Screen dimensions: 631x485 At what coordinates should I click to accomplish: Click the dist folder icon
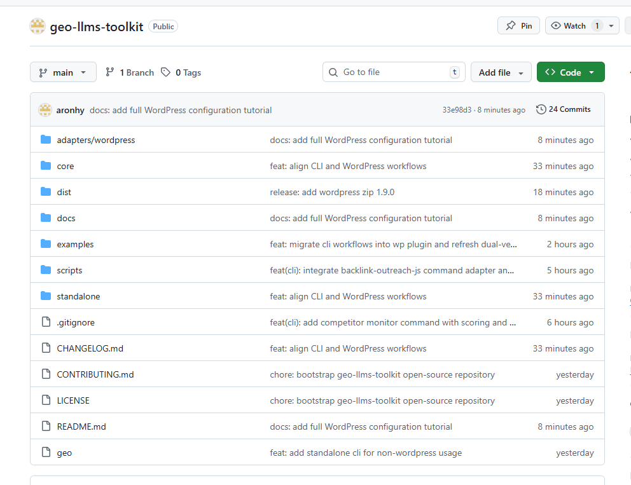click(x=46, y=192)
